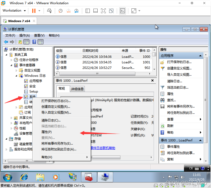The height and width of the screenshot is (188, 211).
Task: Toggle the VMware library sidebar view
Action: [88, 11]
